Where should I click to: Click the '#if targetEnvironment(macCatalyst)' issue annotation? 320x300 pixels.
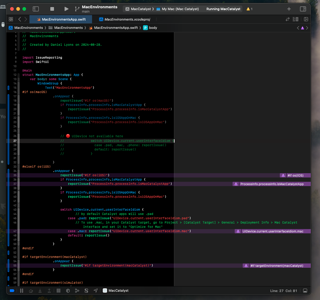pyautogui.click(x=276, y=266)
